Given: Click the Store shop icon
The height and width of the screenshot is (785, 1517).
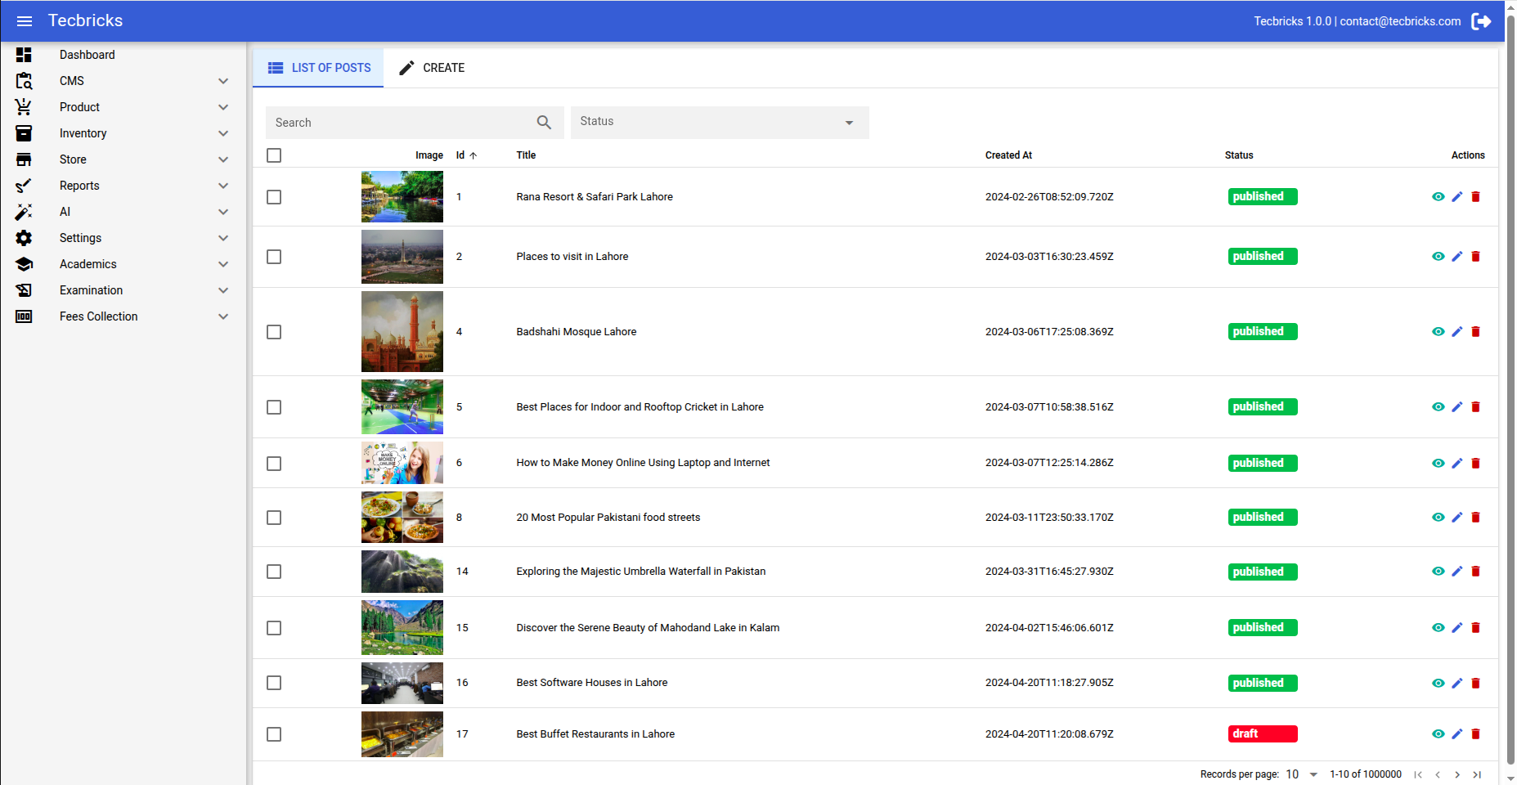Looking at the screenshot, I should tap(24, 159).
